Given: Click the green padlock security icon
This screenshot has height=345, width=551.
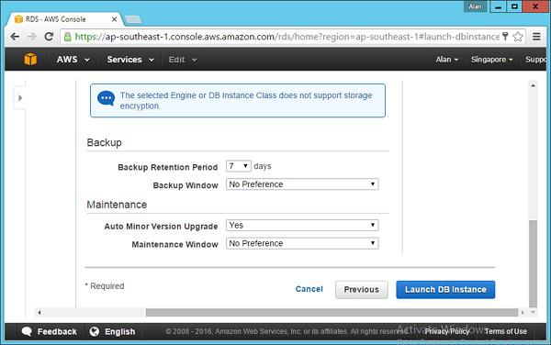Looking at the screenshot, I should coord(67,37).
